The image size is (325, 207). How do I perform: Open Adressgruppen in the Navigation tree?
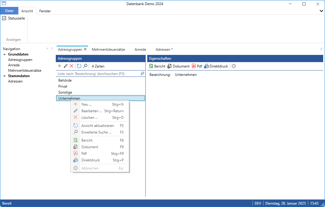20,60
